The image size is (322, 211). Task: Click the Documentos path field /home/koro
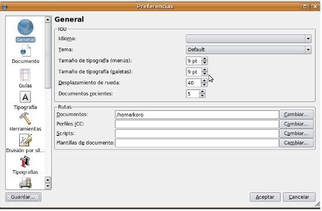(197, 115)
